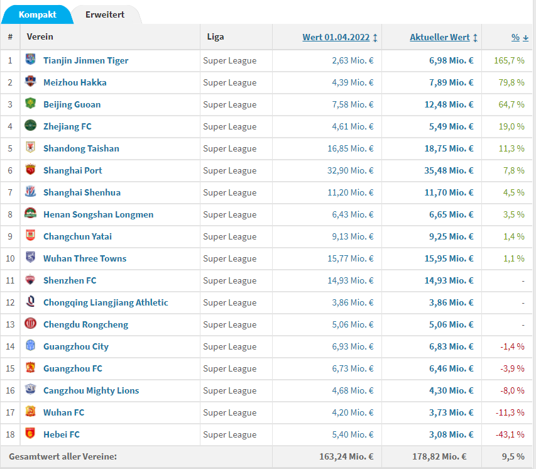
Task: Click the -43,1 % change cell
Action: point(510,434)
